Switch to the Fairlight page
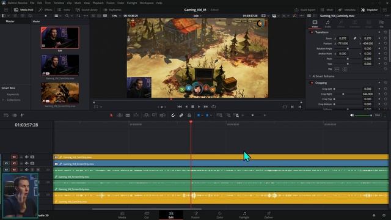This screenshot has width=391, height=220. click(x=244, y=215)
